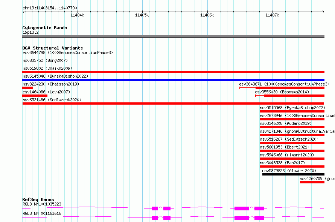Open esv1464086 (Levy2007) variant label

coord(46,92)
